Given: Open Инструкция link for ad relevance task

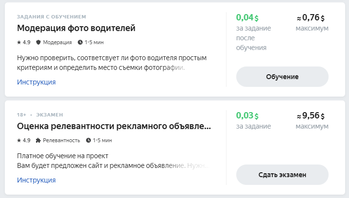Looking at the screenshot, I should [x=36, y=180].
